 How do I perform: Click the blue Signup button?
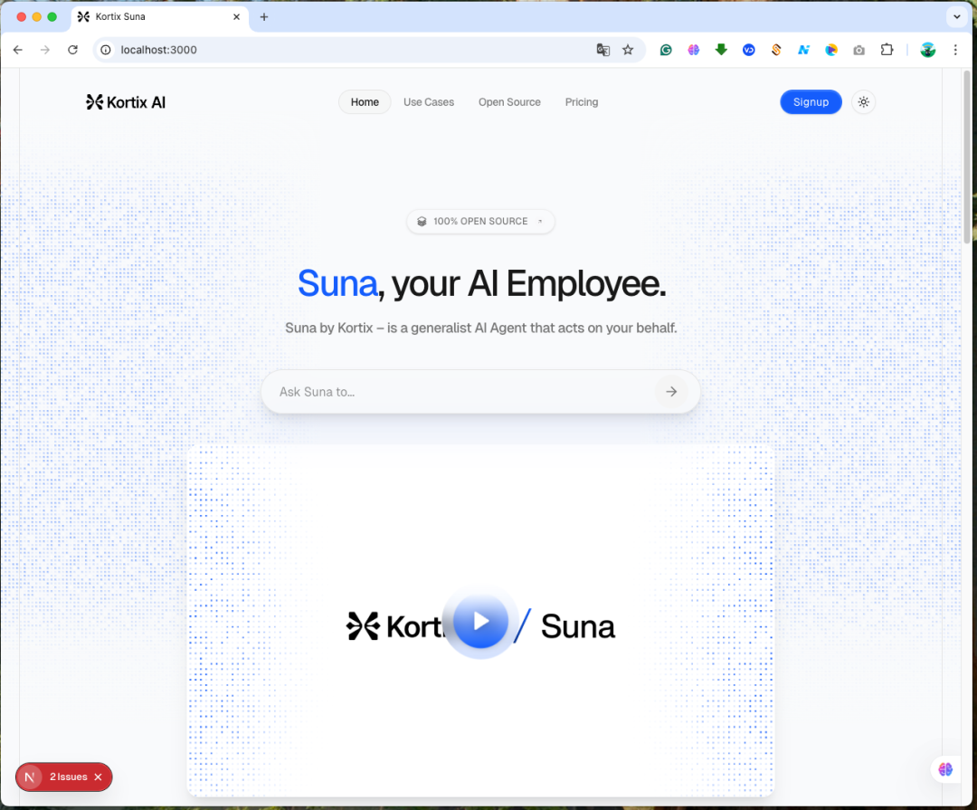click(x=811, y=102)
